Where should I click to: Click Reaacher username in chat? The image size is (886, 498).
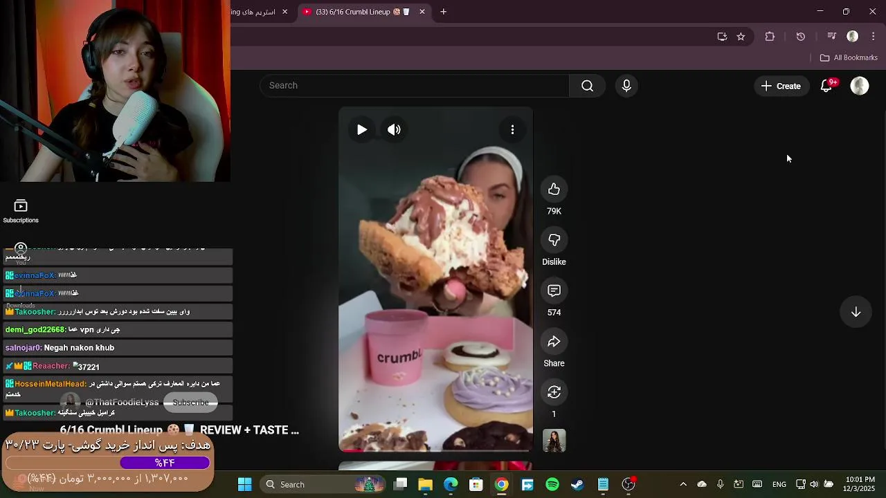click(x=51, y=366)
